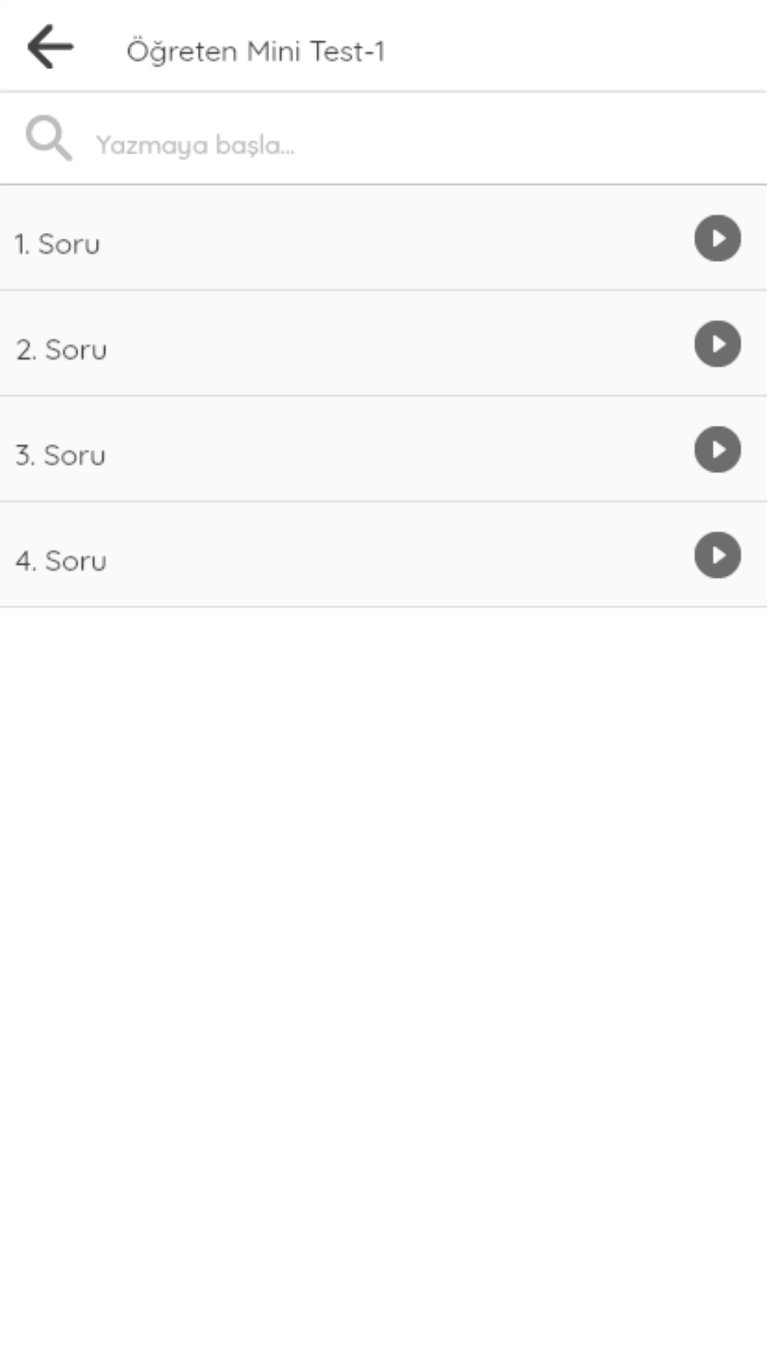Viewport: 767px width, 1364px height.
Task: Open the 2. Soru label
Action: (x=61, y=350)
